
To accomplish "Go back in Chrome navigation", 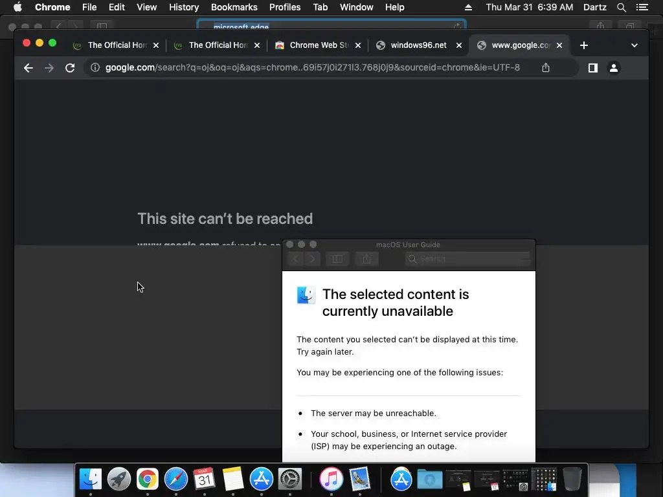I will pyautogui.click(x=28, y=67).
